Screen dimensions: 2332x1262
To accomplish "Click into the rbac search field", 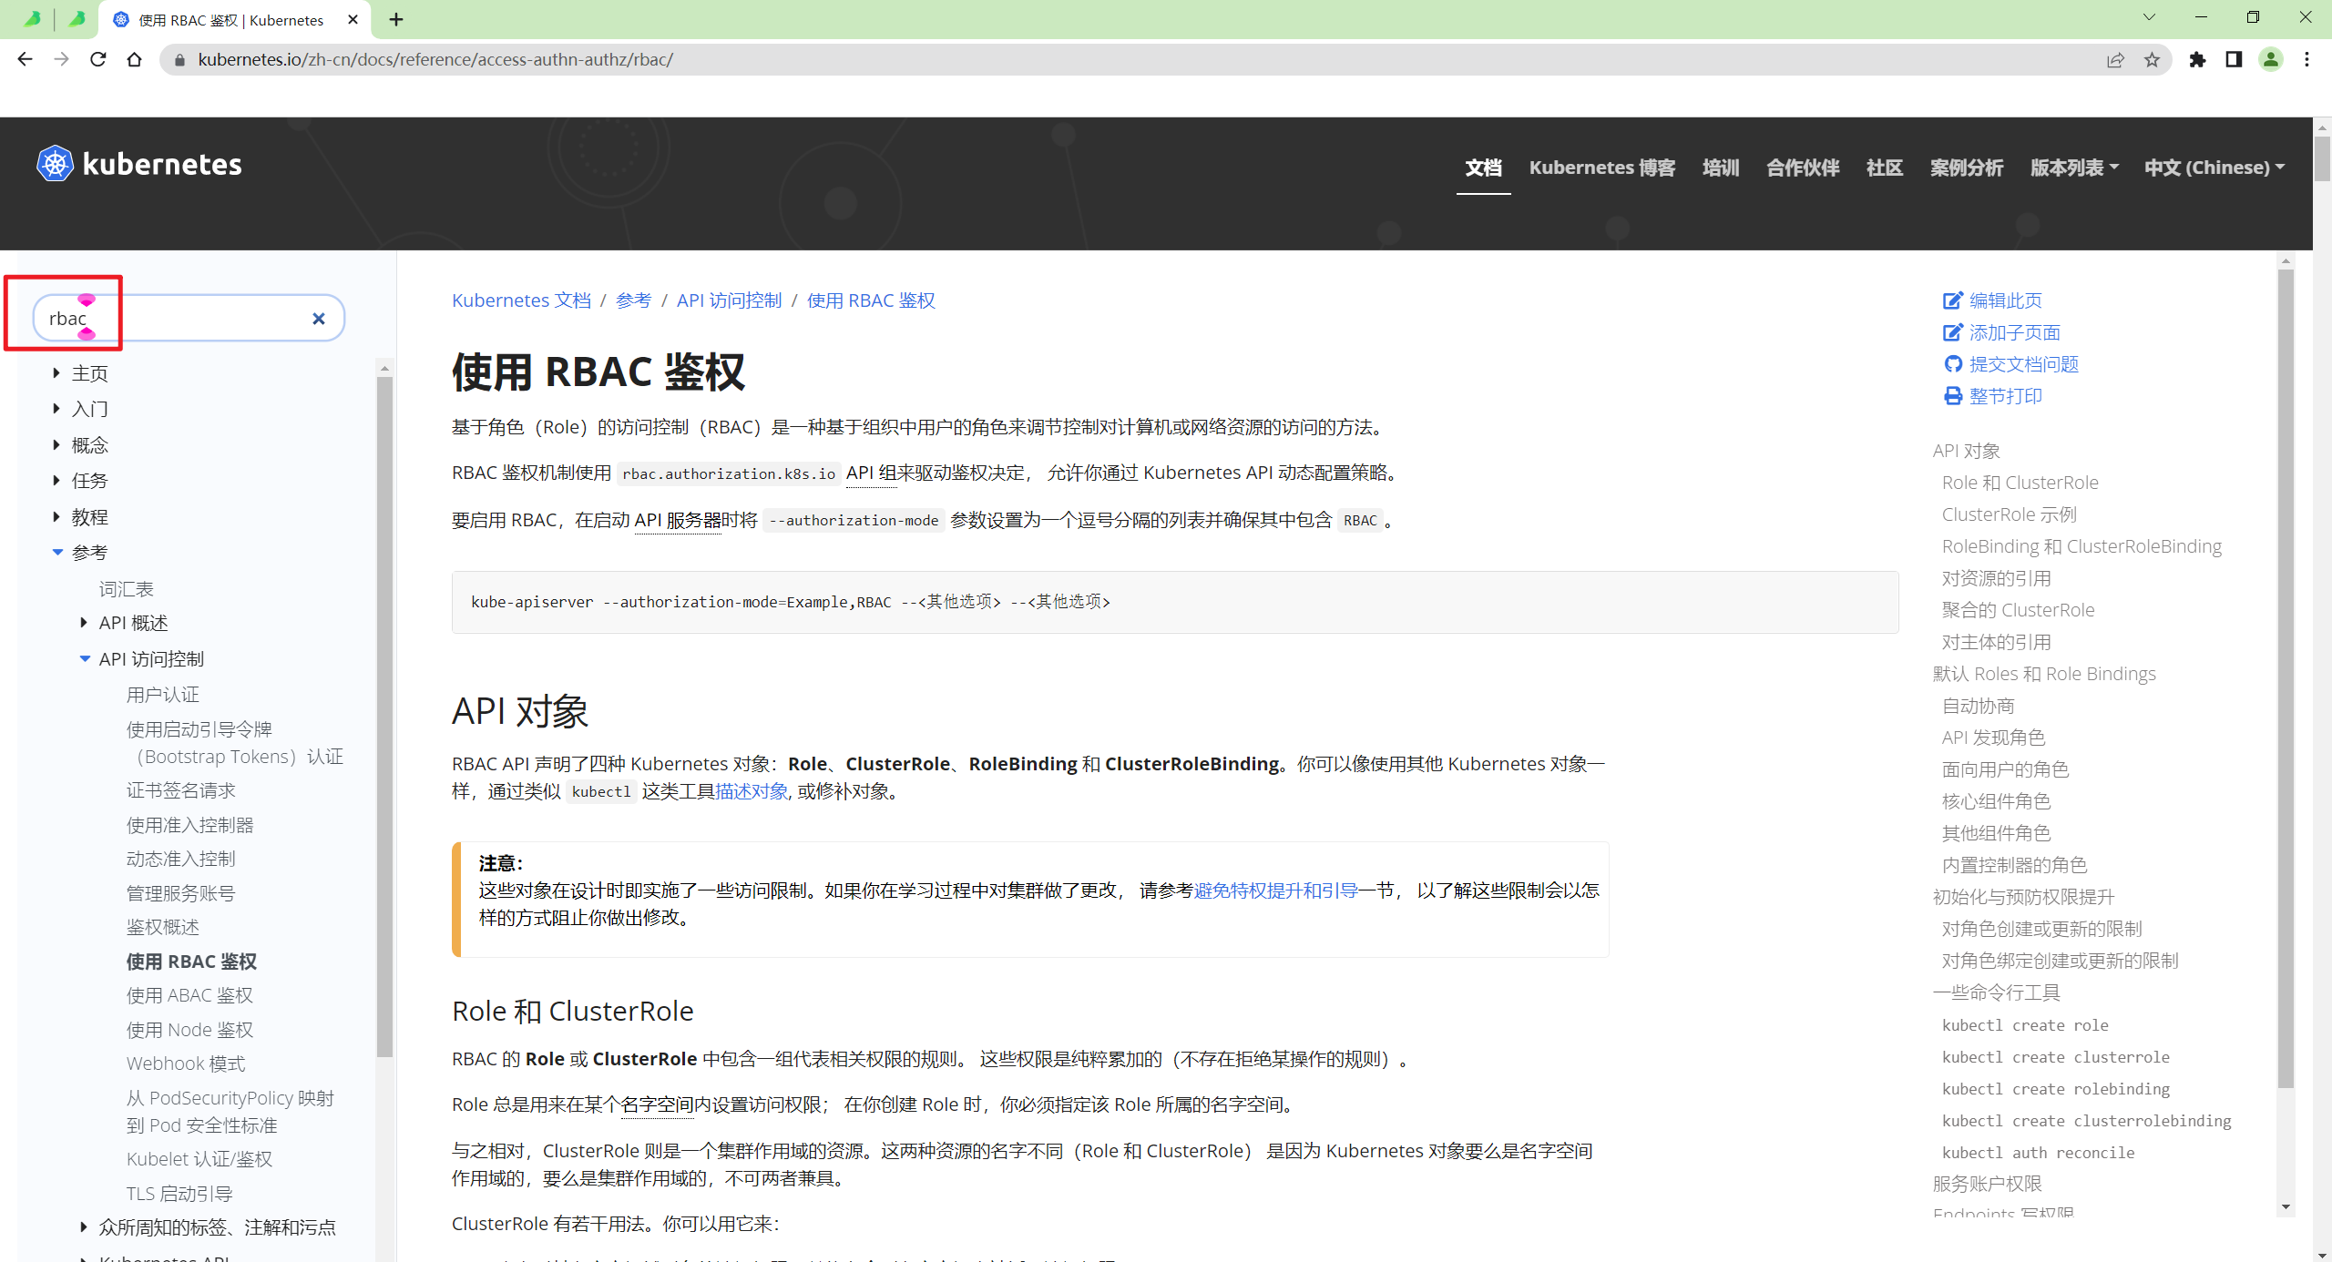I will click(189, 319).
